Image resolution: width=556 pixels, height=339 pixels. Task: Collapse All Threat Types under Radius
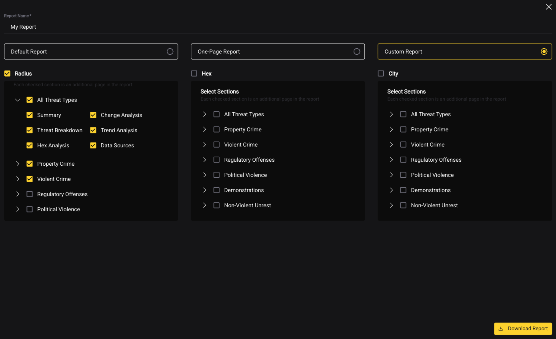18,100
